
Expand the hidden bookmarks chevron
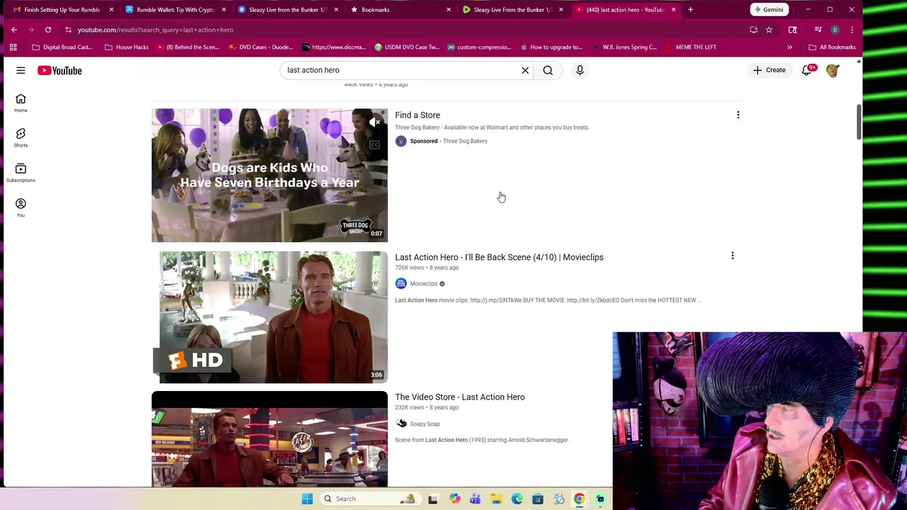tap(789, 47)
